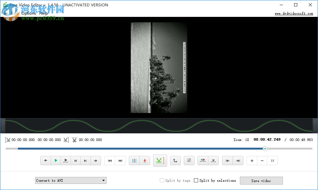Enable Split by selections
The width and height of the screenshot is (318, 190).
coord(196,180)
